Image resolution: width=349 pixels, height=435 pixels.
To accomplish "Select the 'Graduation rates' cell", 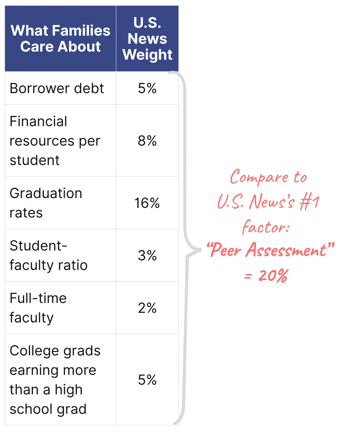I will click(x=46, y=203).
